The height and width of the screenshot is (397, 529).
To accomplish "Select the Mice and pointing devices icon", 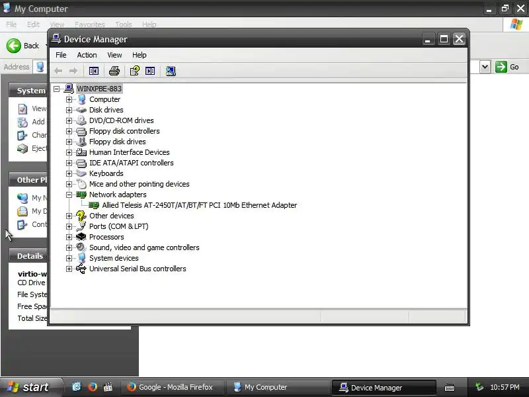I will [x=81, y=184].
